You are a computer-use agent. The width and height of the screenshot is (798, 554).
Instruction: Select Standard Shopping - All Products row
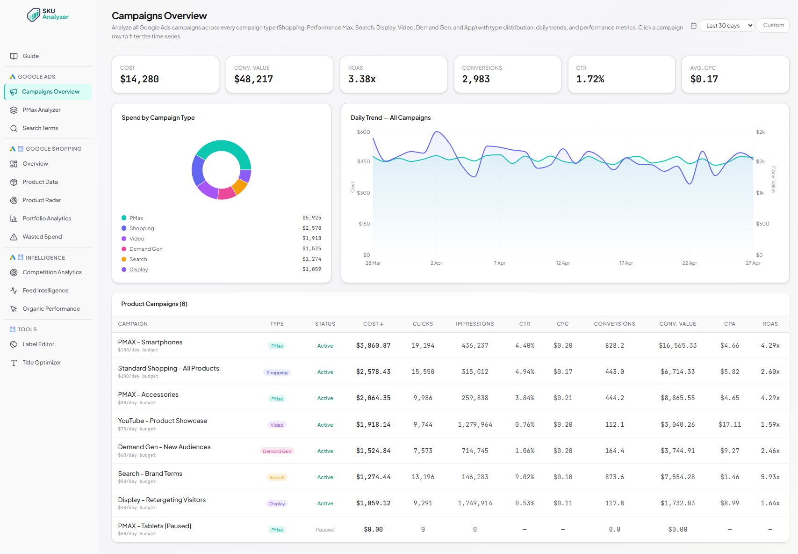pyautogui.click(x=451, y=372)
